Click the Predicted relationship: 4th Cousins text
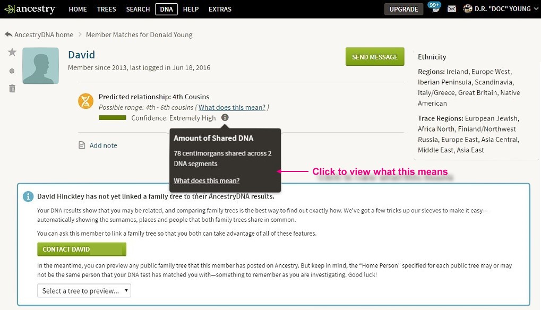This screenshot has width=541, height=310. coord(154,97)
